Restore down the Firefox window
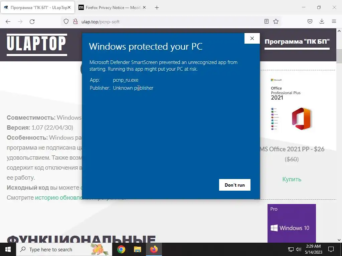This screenshot has height=256, width=342. (x=319, y=7)
